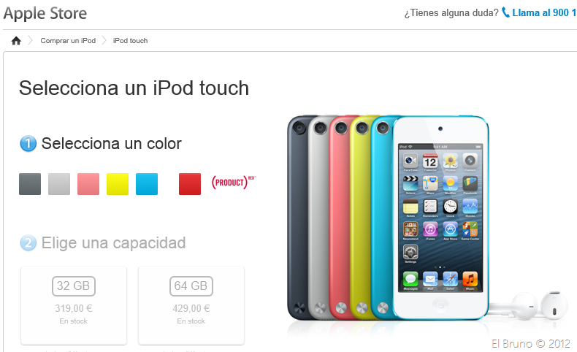
Task: Click the step 2 number badge
Action: click(28, 242)
